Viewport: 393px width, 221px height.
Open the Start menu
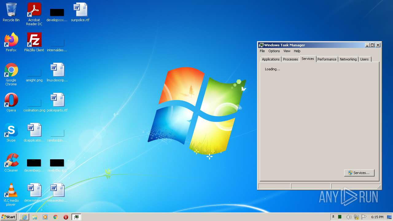(9, 217)
